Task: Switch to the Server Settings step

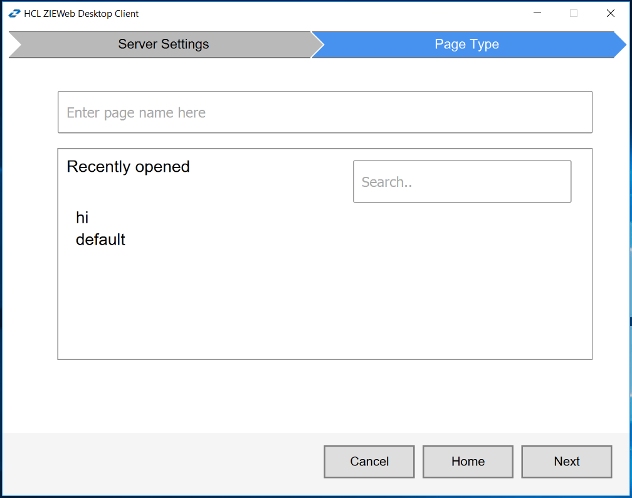Action: point(163,45)
